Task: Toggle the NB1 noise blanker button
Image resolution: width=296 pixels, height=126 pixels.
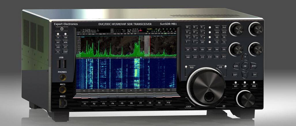Action: coord(195,50)
